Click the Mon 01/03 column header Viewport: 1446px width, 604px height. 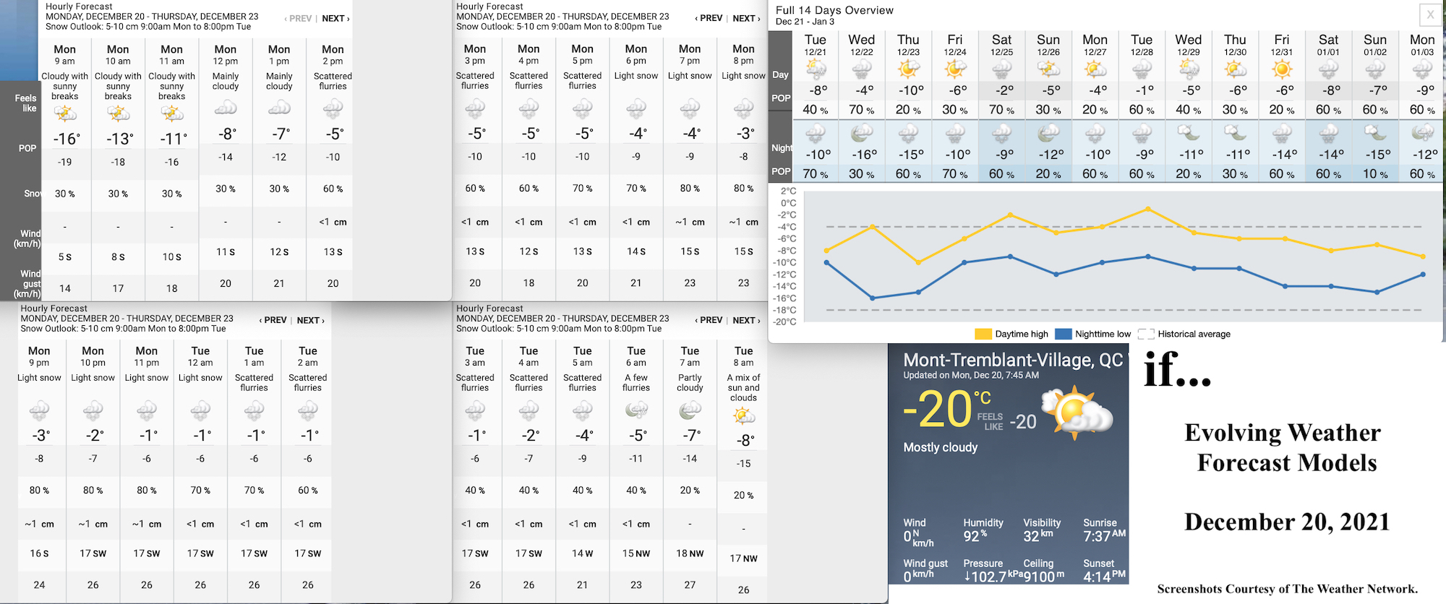tap(1422, 45)
